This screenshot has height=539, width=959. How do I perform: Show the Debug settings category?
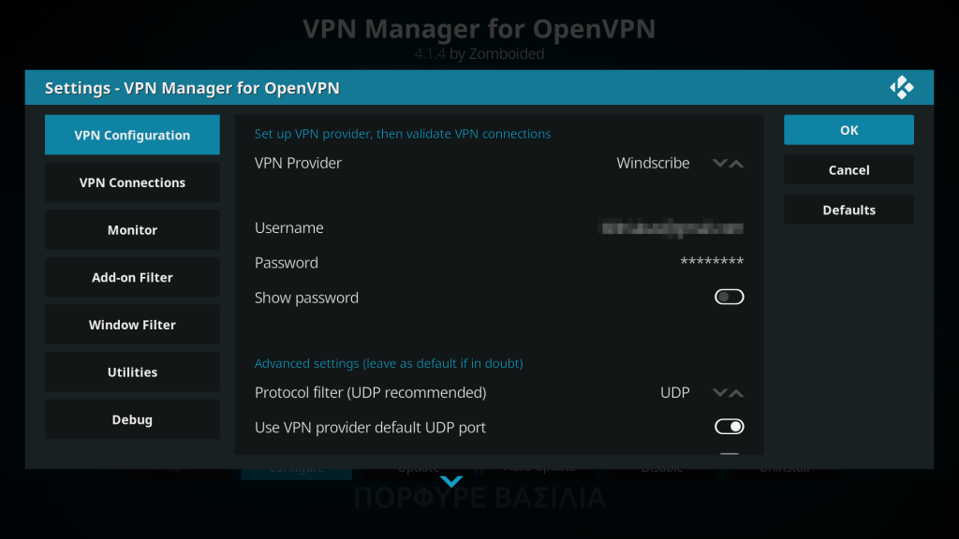pyautogui.click(x=132, y=420)
